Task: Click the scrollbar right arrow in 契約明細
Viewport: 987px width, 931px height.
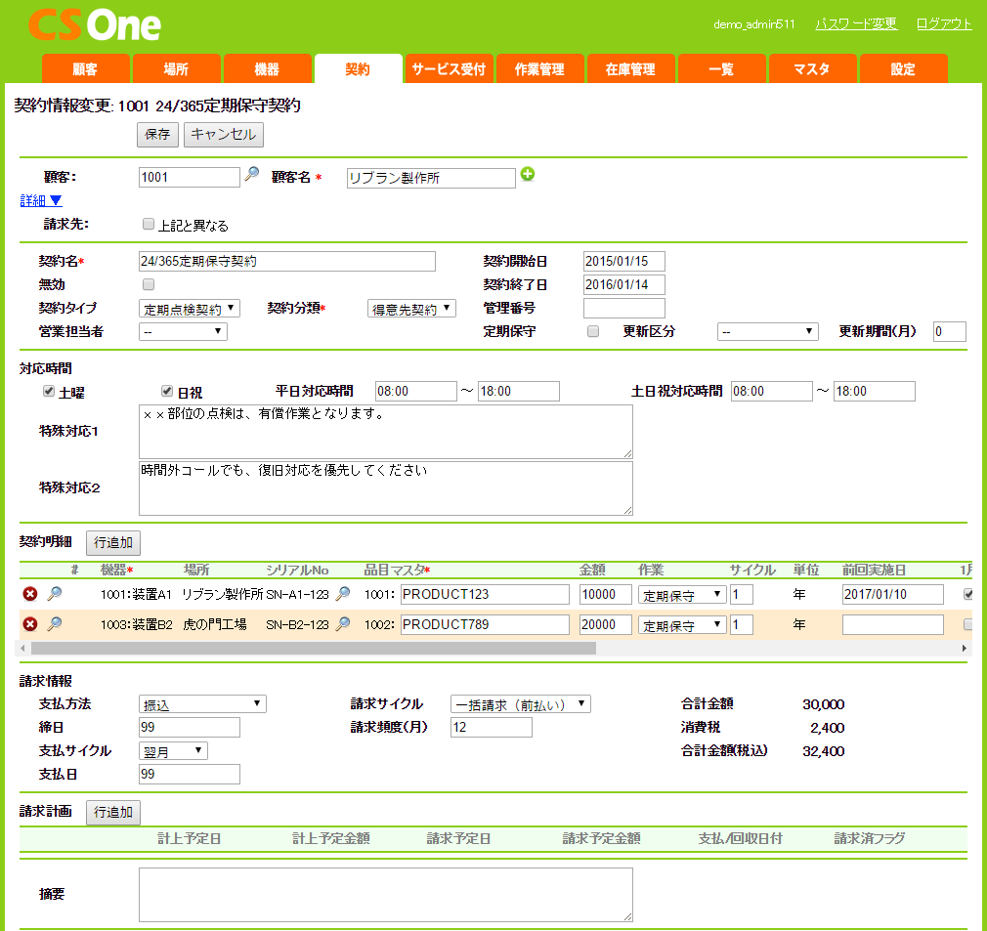Action: pos(965,648)
